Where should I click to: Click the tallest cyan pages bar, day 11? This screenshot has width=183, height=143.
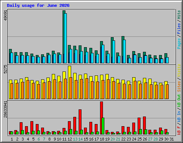coord(65,38)
